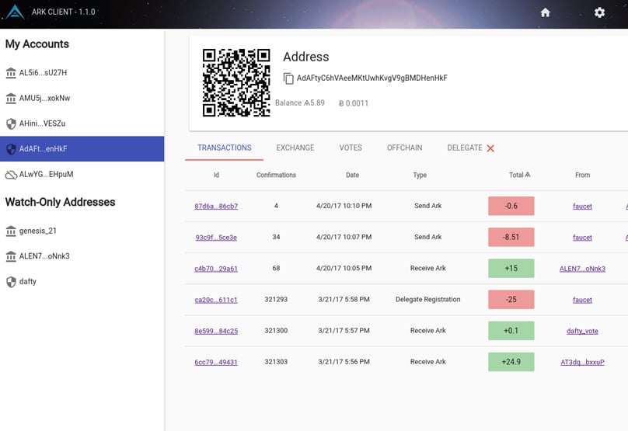This screenshot has height=431, width=628.
Task: Open transaction 93c9f...5ce3e
Action: 216,238
